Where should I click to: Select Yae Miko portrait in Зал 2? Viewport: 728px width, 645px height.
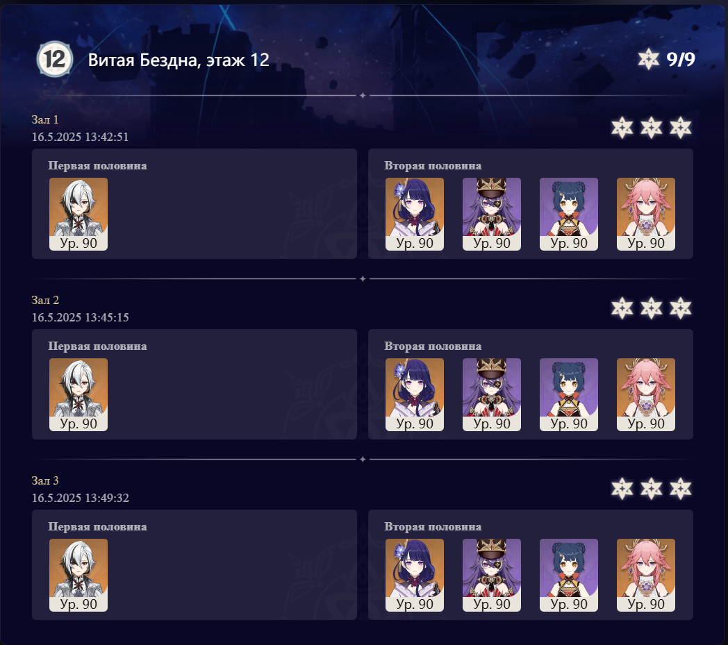click(646, 394)
